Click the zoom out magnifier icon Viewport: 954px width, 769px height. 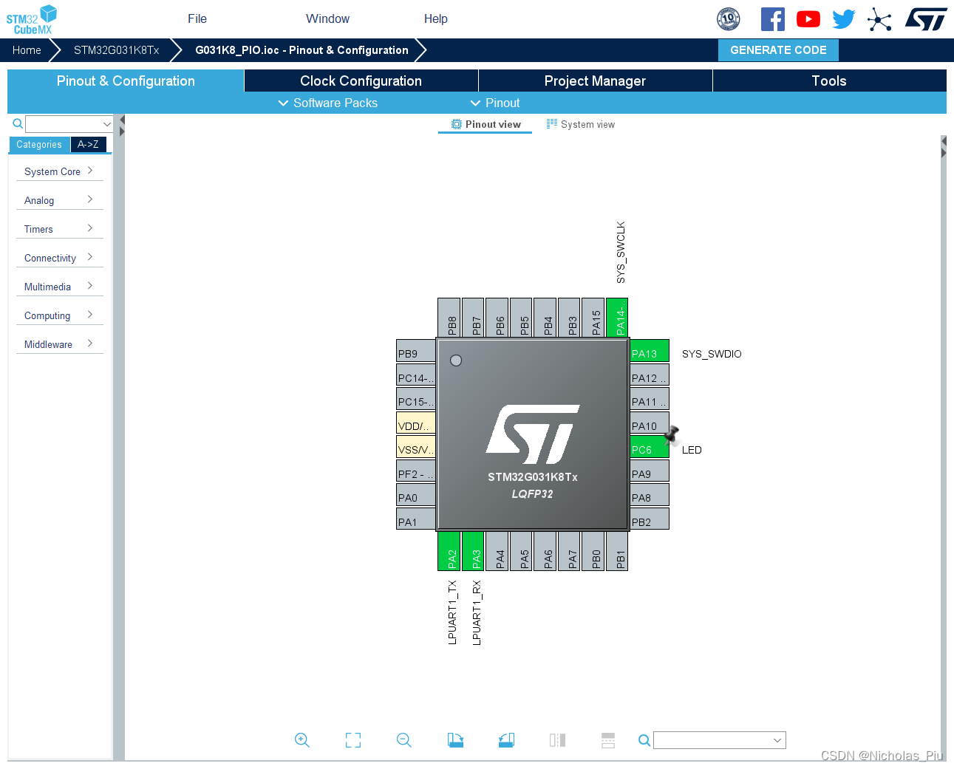pyautogui.click(x=404, y=740)
